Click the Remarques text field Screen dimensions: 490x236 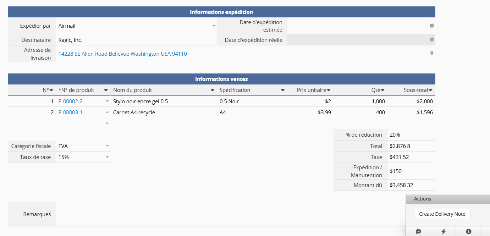click(x=231, y=214)
